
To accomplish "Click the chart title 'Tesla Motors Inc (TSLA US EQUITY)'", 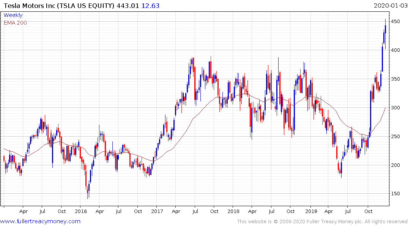I will point(59,6).
